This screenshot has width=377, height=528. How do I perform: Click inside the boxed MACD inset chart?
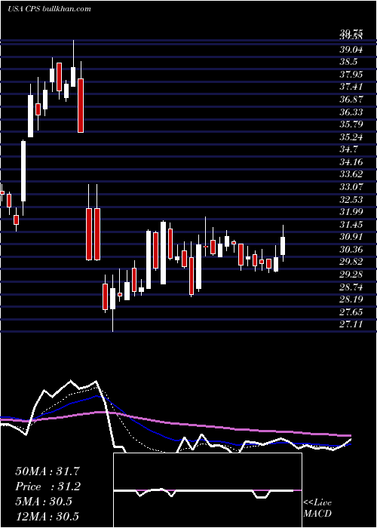[x=207, y=490]
